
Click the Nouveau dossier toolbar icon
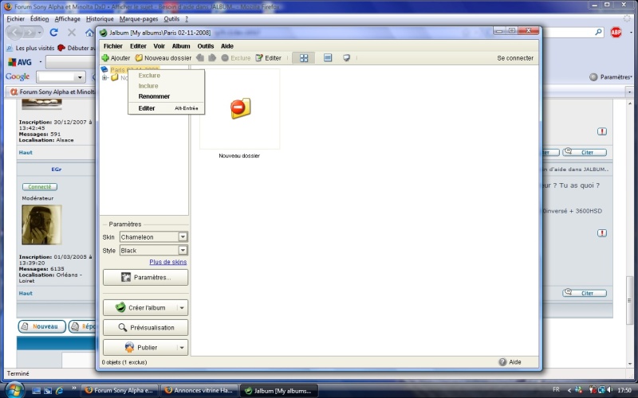pos(139,58)
